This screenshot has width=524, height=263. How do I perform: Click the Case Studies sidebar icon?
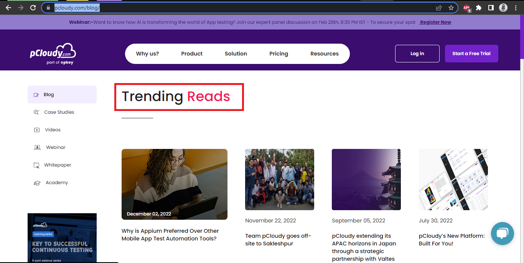coord(36,112)
